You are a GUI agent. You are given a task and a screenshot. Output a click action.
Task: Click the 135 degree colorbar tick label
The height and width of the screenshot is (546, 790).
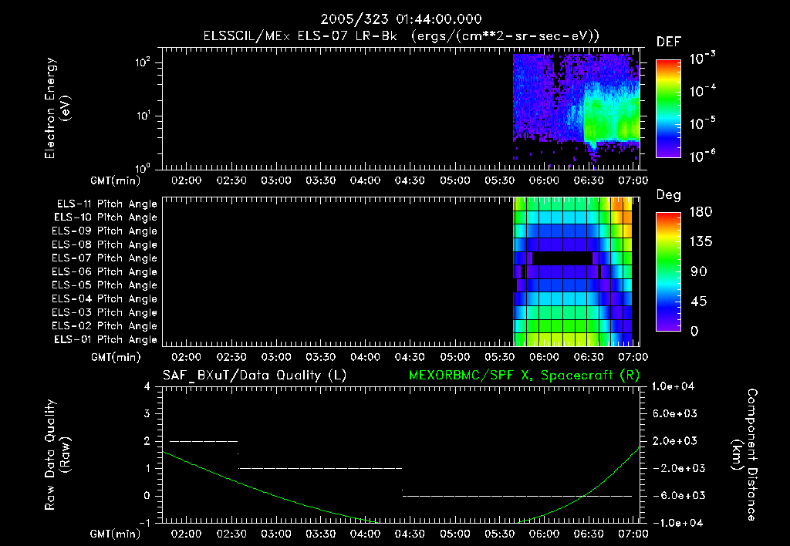(701, 241)
